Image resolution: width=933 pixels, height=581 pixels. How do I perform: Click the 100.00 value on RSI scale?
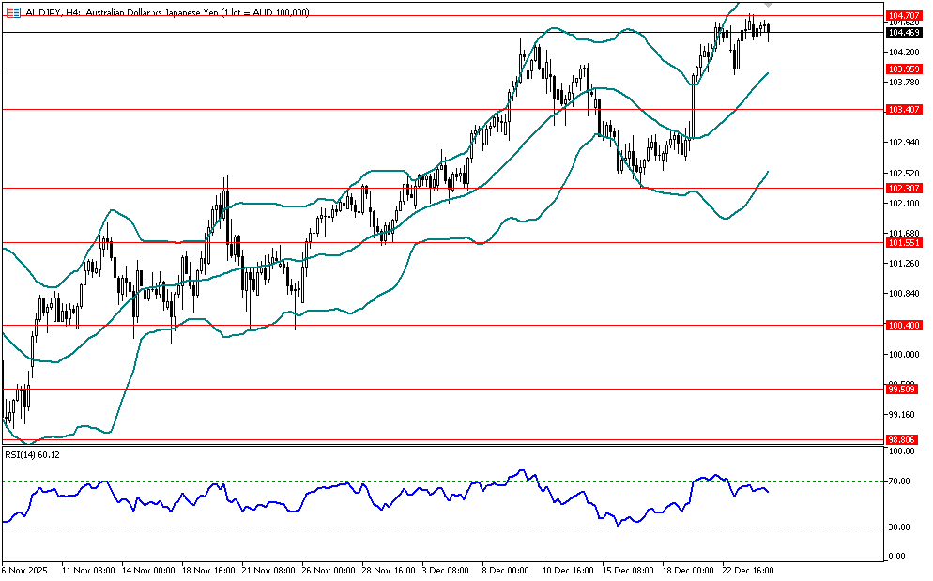pyautogui.click(x=902, y=451)
